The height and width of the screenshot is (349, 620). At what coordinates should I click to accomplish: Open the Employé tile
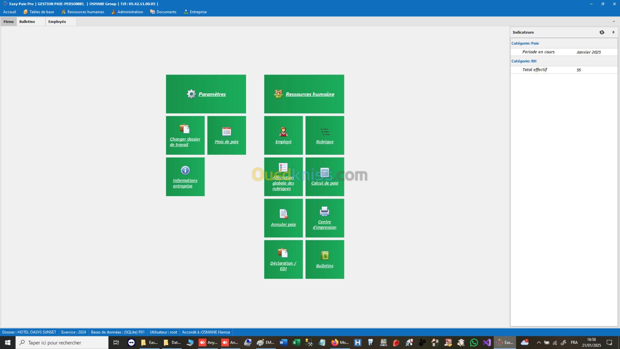tap(283, 135)
